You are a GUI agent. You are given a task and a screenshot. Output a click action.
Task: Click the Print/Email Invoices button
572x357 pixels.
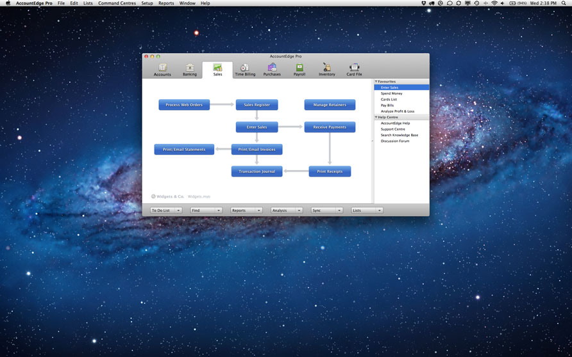point(257,149)
